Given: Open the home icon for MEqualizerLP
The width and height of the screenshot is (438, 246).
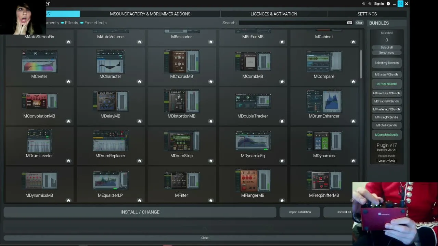Looking at the screenshot, I should coord(140,201).
